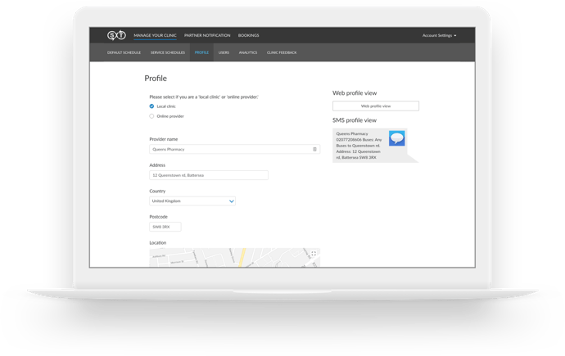Click the blue SMS chat bubble icon
This screenshot has height=356, width=565.
tap(396, 139)
